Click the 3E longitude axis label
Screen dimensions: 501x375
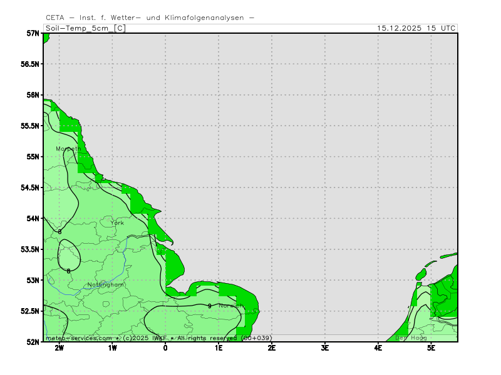click(325, 347)
